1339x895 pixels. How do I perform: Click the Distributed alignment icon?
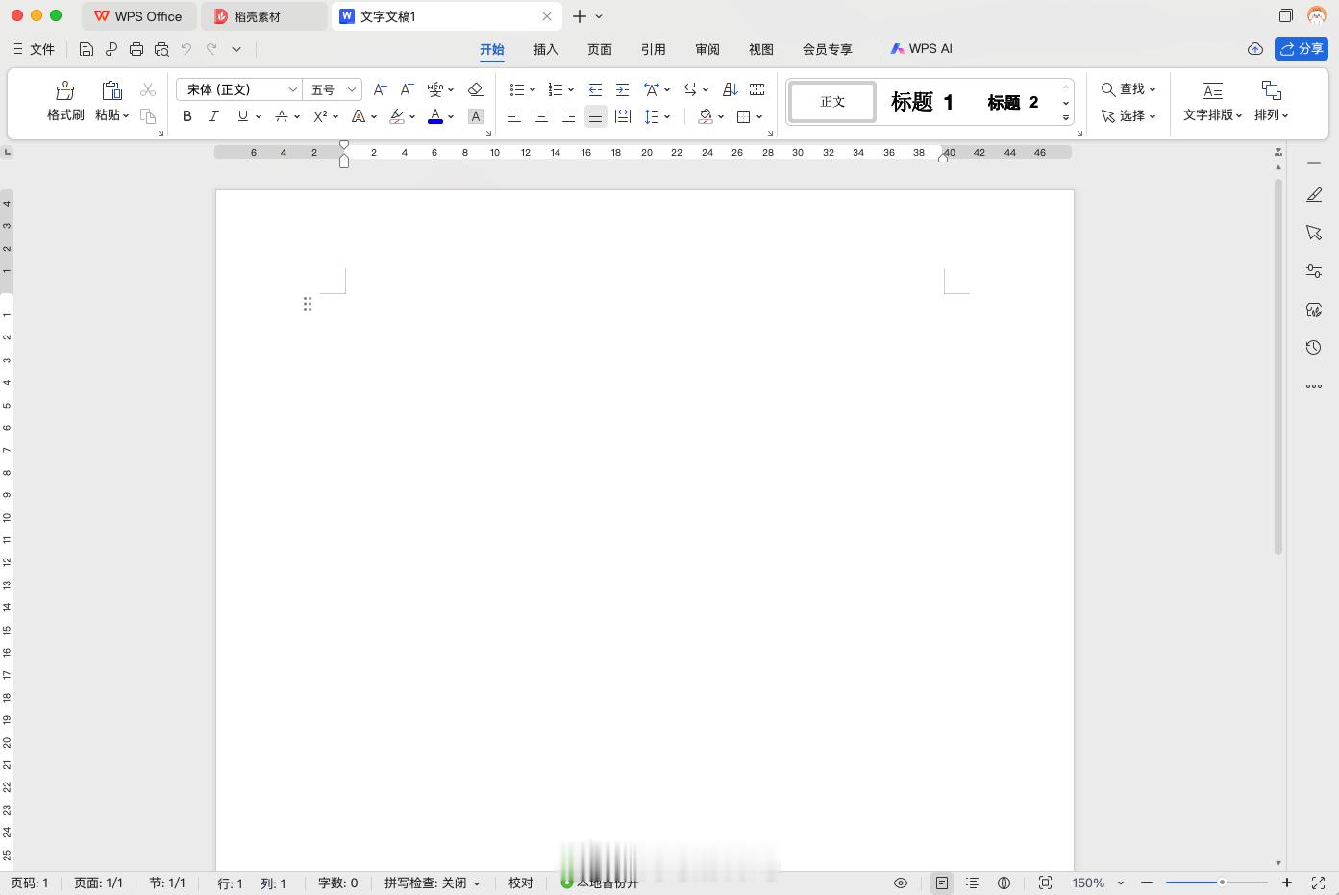pos(623,116)
